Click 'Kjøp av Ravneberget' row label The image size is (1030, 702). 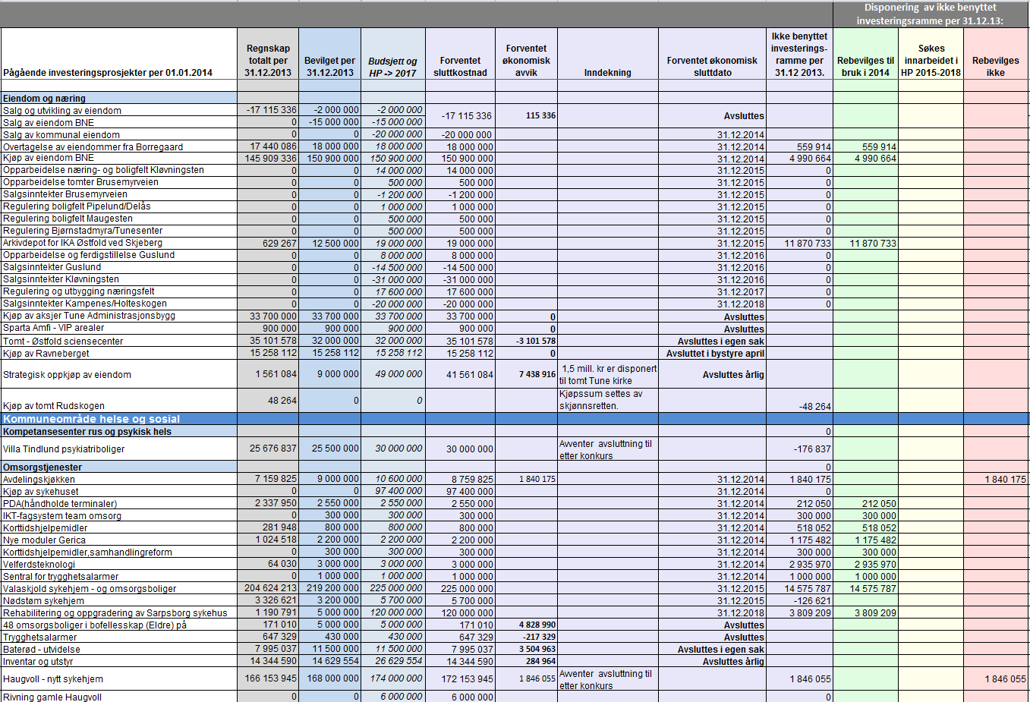pos(46,354)
